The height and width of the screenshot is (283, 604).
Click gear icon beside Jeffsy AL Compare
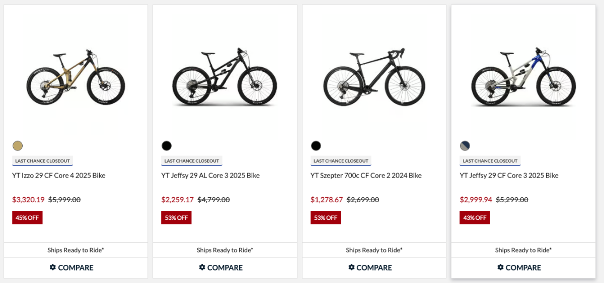pyautogui.click(x=202, y=267)
